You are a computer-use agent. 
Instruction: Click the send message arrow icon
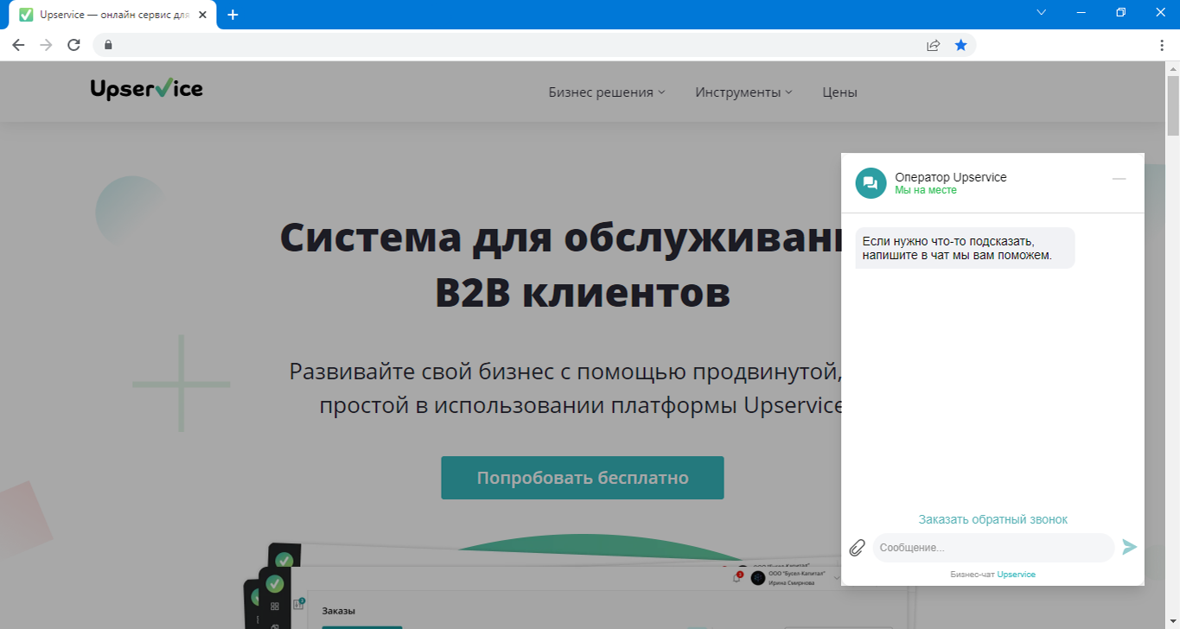(1129, 547)
